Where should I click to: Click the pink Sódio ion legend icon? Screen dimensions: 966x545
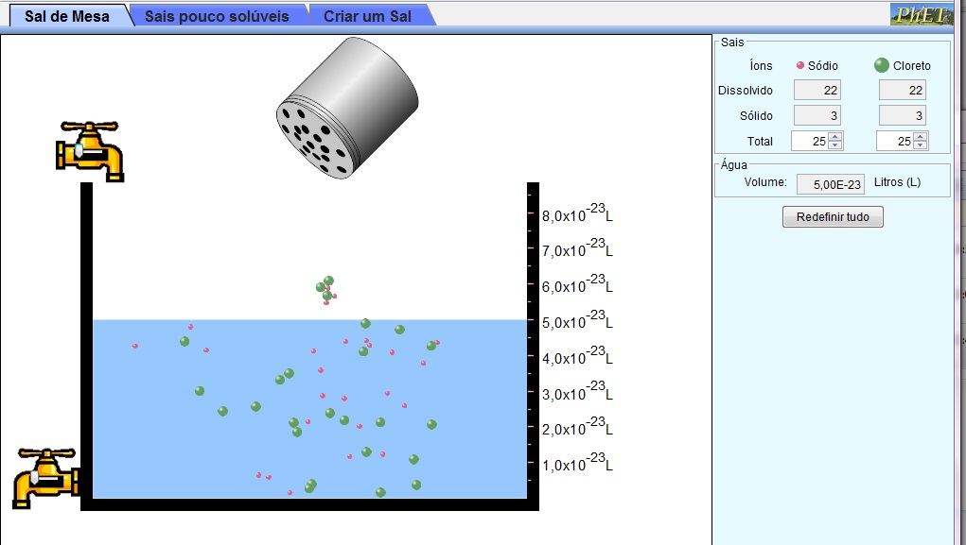[800, 66]
